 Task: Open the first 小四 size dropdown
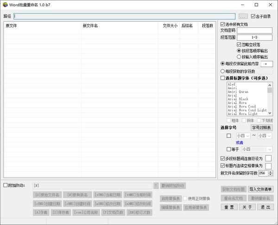click(x=243, y=136)
